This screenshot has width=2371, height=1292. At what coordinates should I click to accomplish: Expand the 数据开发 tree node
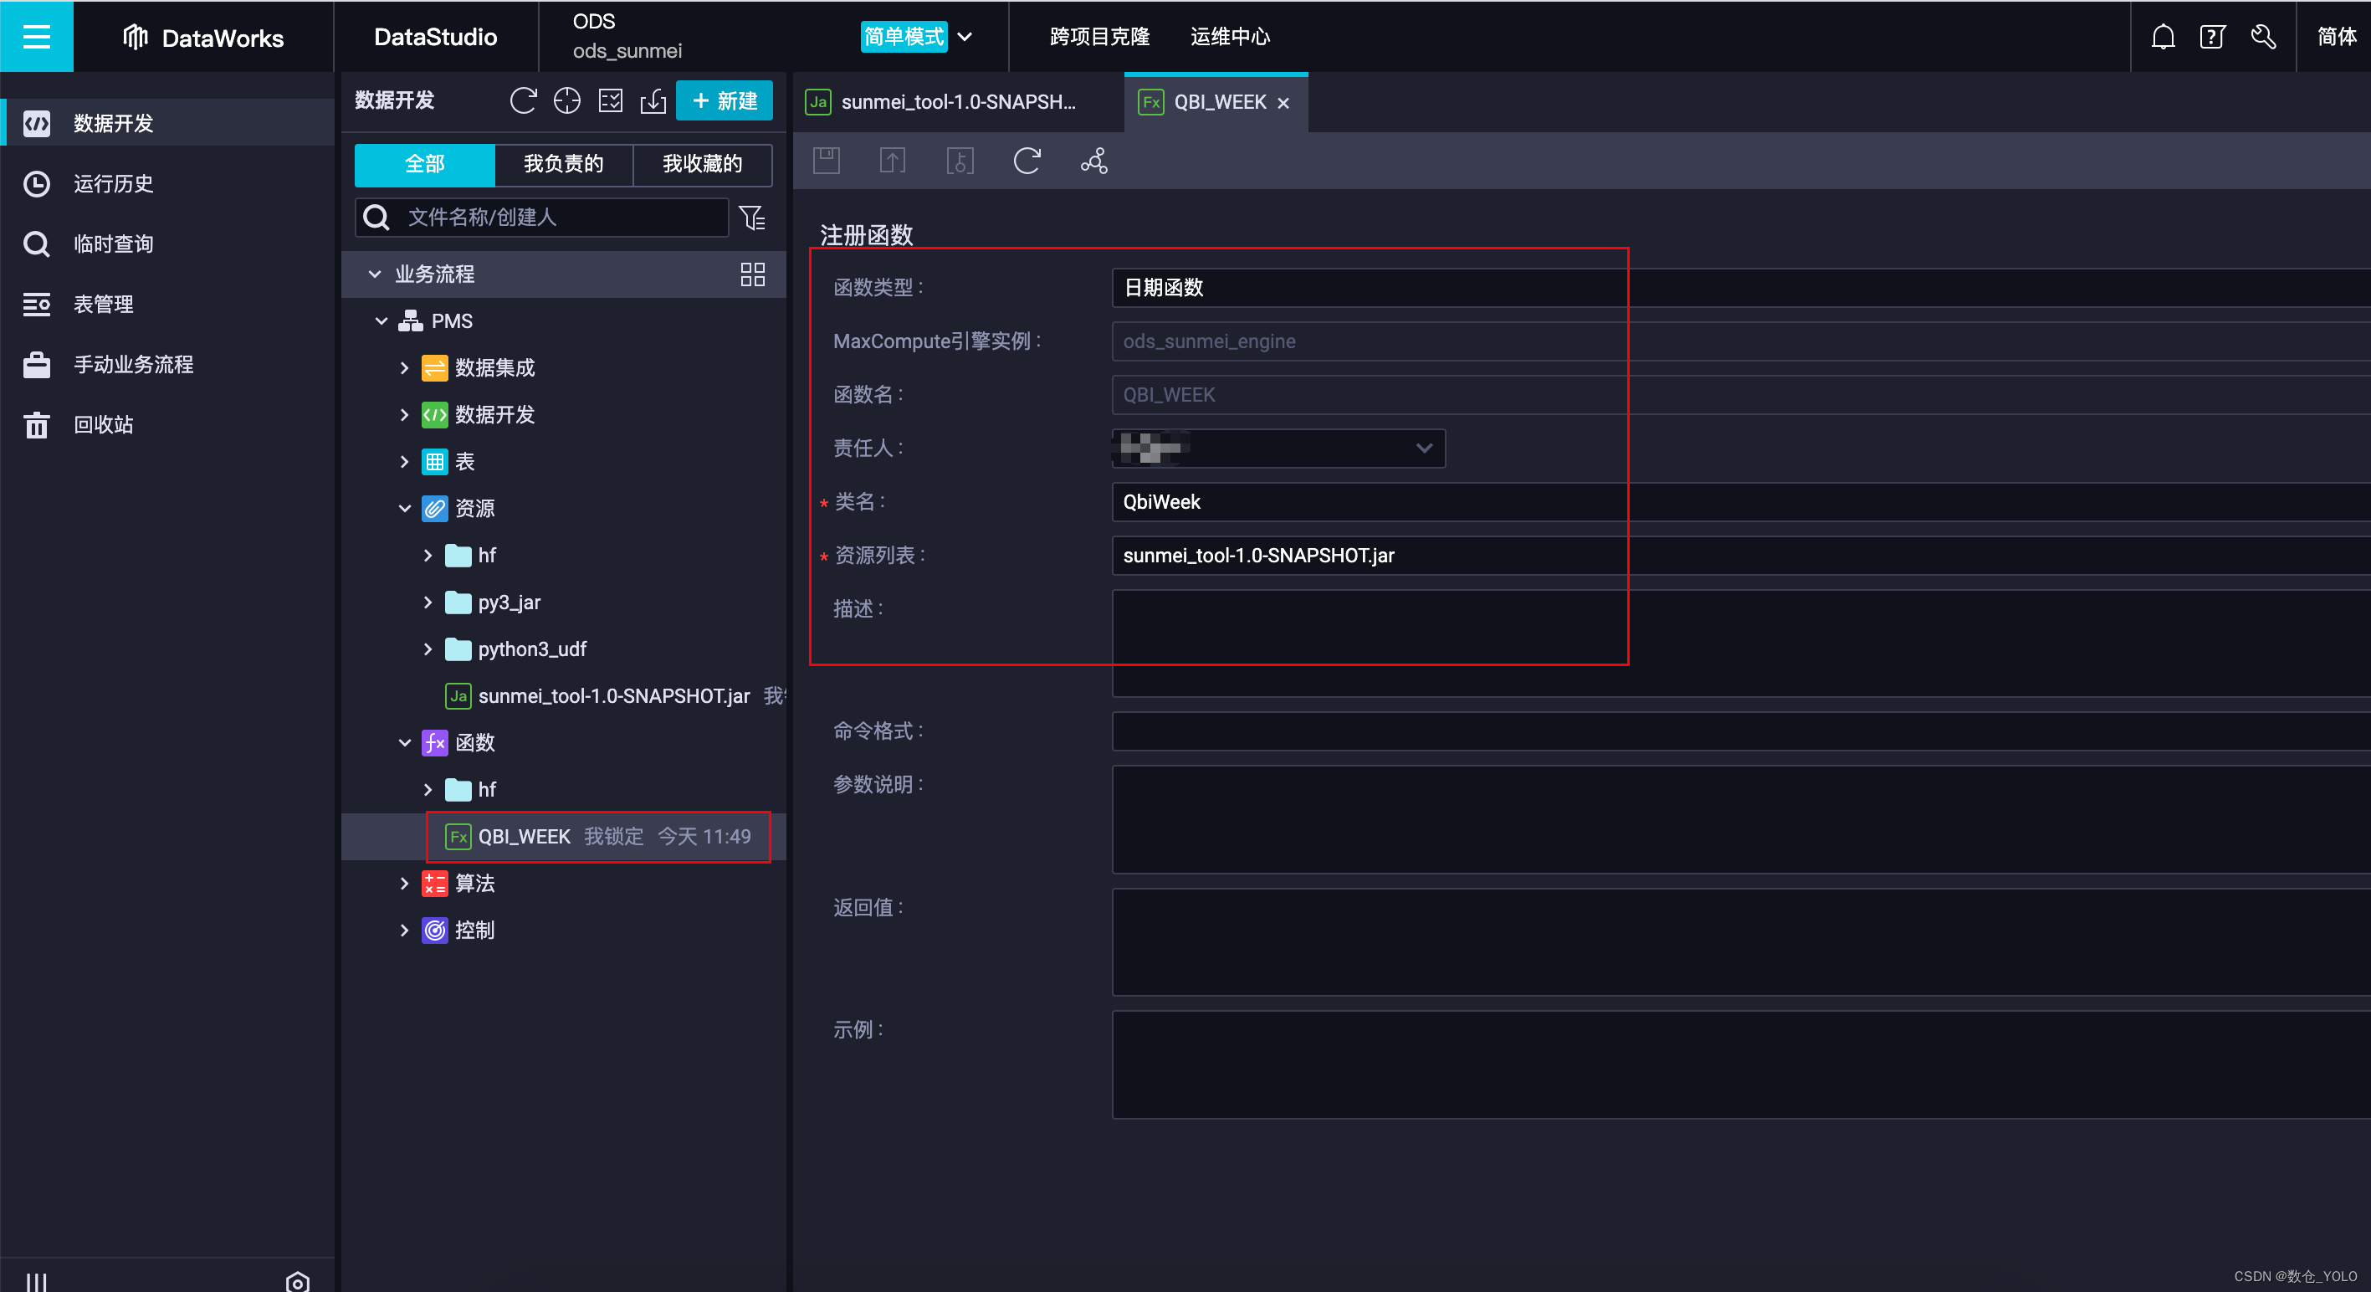[404, 414]
